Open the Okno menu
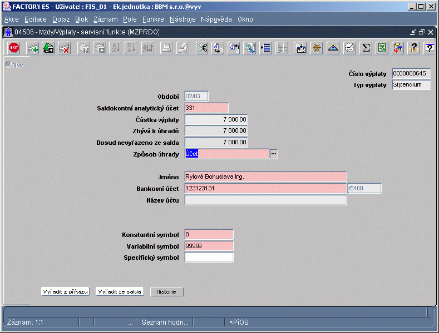The height and width of the screenshot is (333, 439). point(245,19)
